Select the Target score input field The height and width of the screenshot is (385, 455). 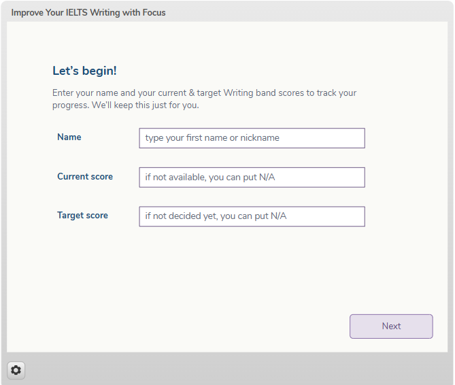tap(252, 216)
